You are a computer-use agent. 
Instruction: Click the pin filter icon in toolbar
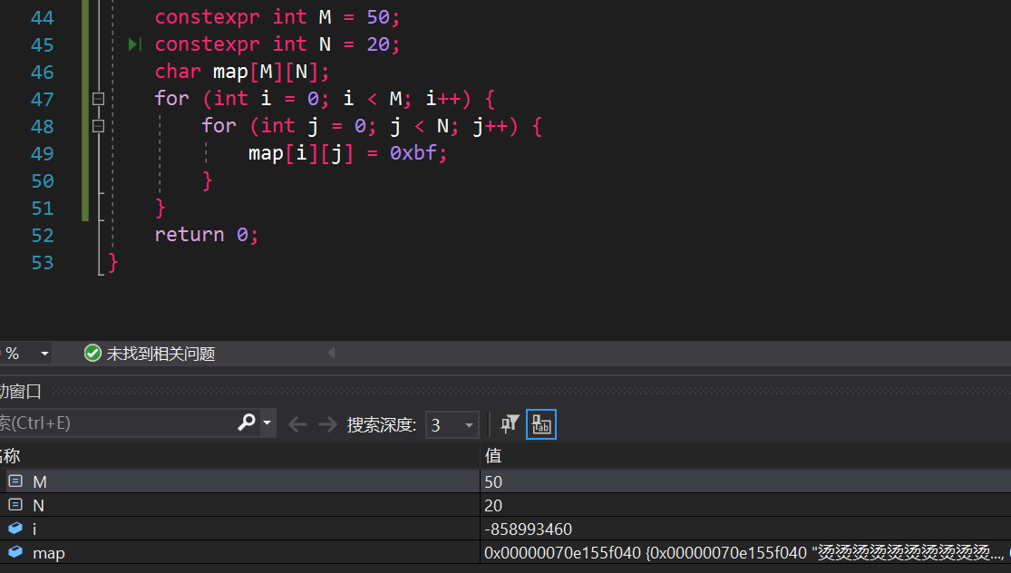pyautogui.click(x=510, y=423)
